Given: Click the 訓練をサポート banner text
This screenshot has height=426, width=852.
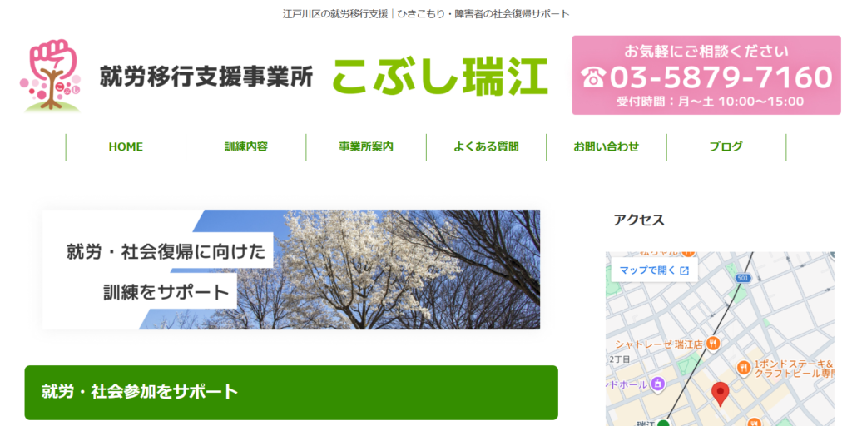Looking at the screenshot, I should click(x=166, y=292).
